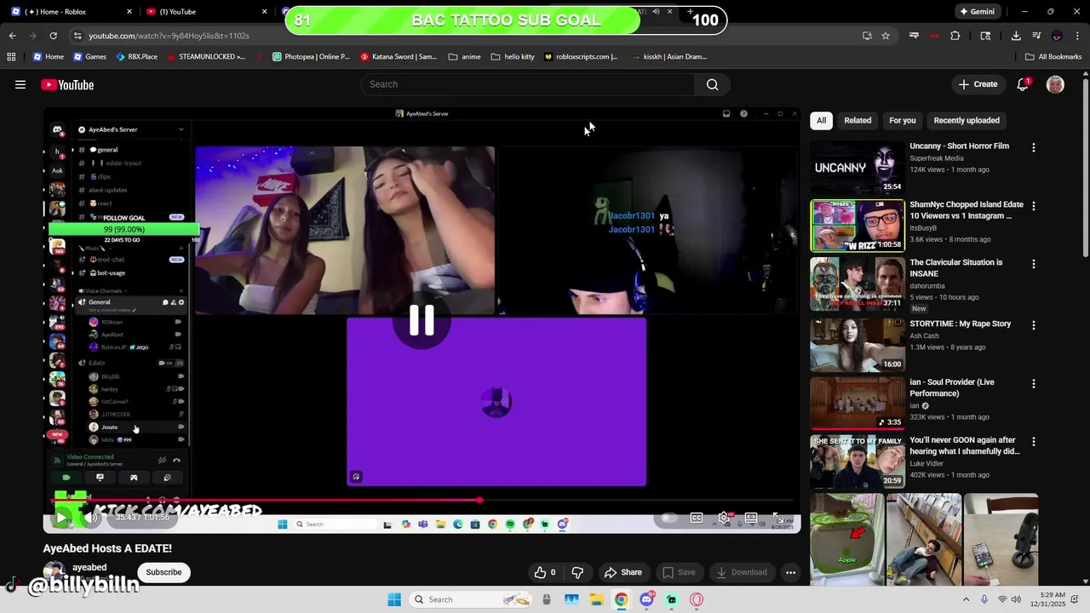Open the Home bookmark
Screen dimensions: 1090x613
tap(49, 57)
